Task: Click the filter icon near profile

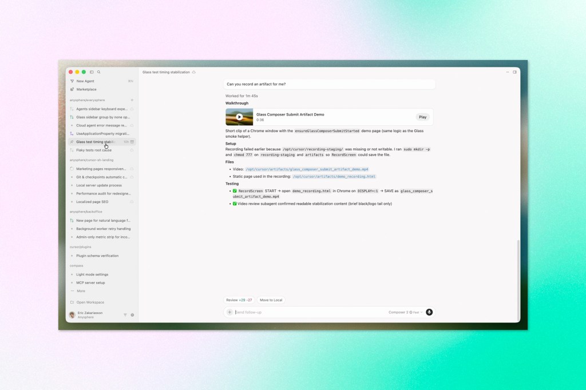Action: coord(125,315)
